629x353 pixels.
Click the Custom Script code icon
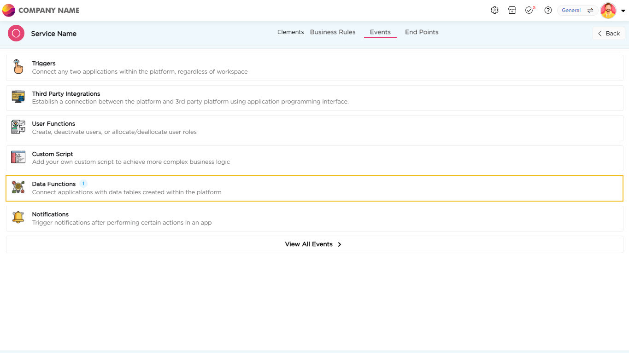click(x=18, y=157)
